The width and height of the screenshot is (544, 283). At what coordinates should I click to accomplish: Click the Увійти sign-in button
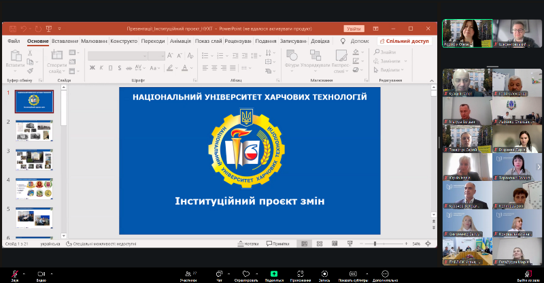354,29
